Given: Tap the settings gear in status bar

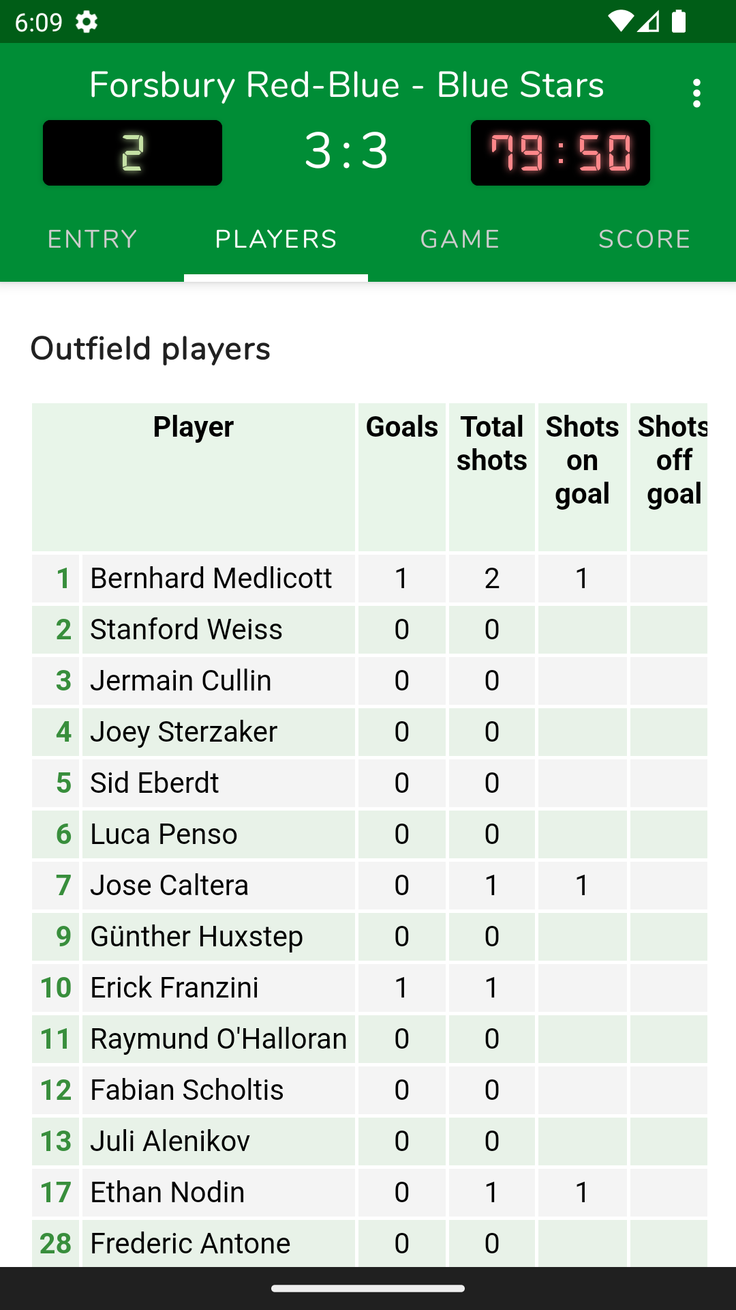Looking at the screenshot, I should click(x=87, y=22).
